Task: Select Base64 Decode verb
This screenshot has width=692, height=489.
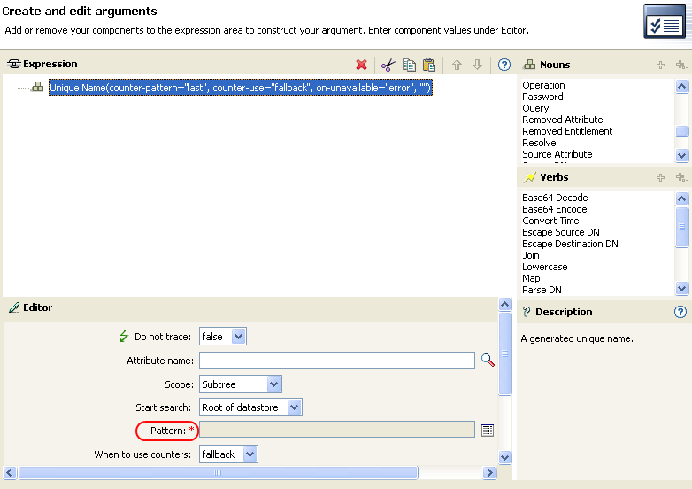Action: (x=555, y=198)
